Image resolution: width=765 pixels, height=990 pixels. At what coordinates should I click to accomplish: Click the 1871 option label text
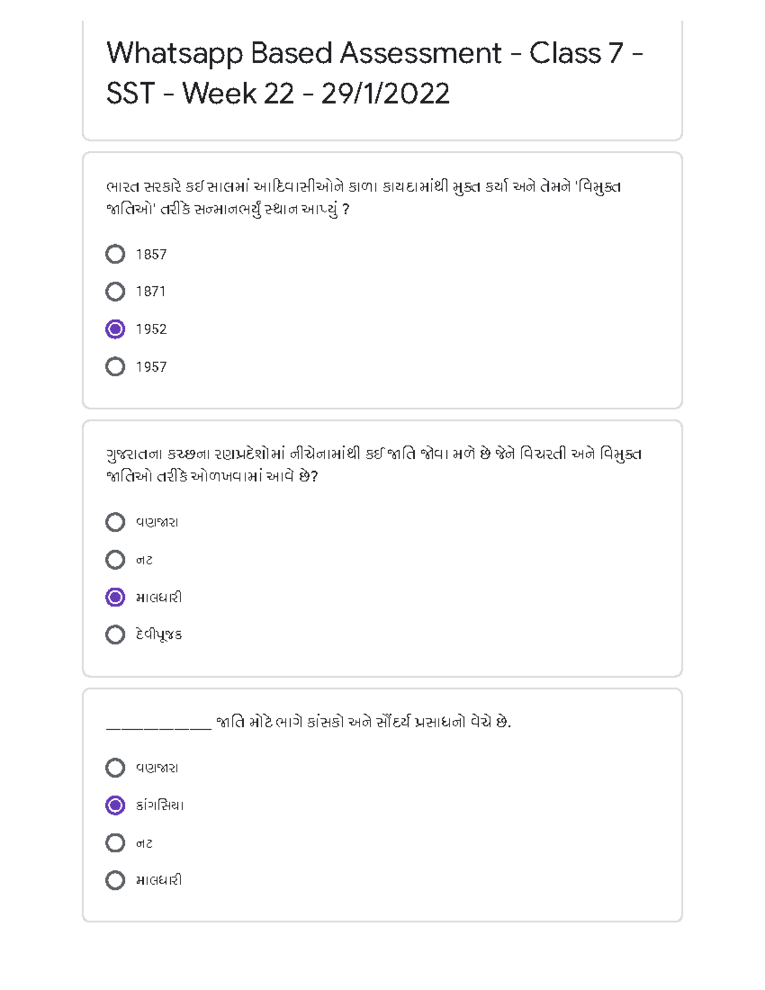pyautogui.click(x=149, y=292)
